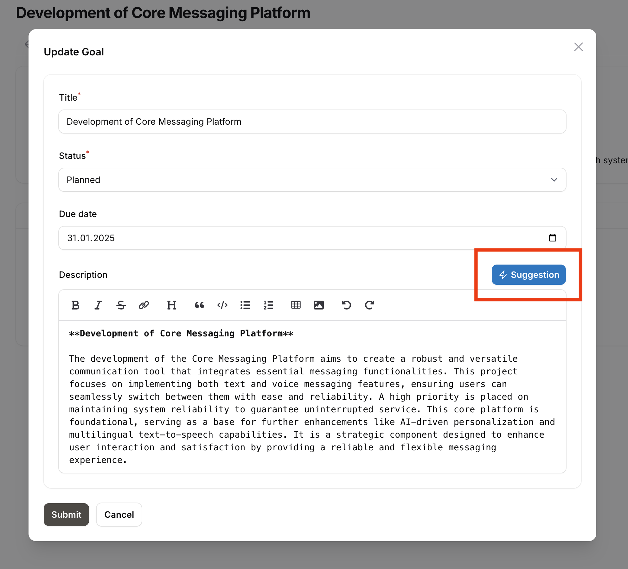This screenshot has height=569, width=628.
Task: Open the Status dropdown showing Planned
Action: point(312,180)
